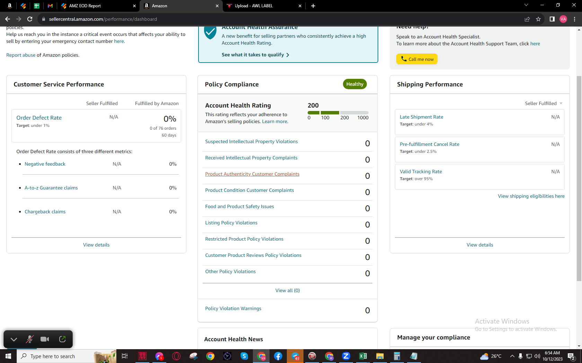Open Negative feedback details

point(45,164)
